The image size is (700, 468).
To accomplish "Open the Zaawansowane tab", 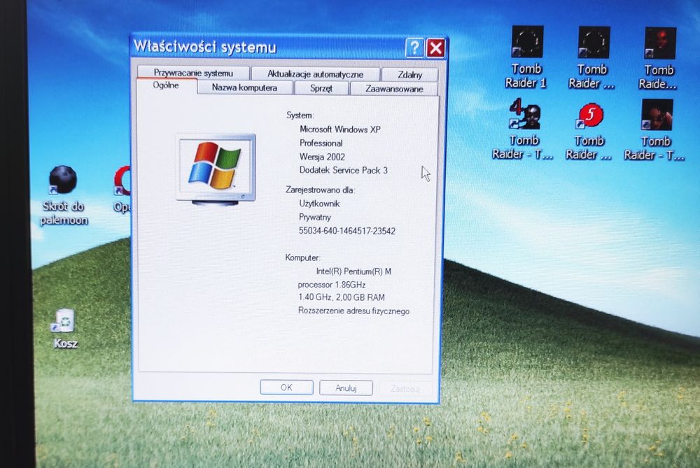I will click(x=394, y=89).
